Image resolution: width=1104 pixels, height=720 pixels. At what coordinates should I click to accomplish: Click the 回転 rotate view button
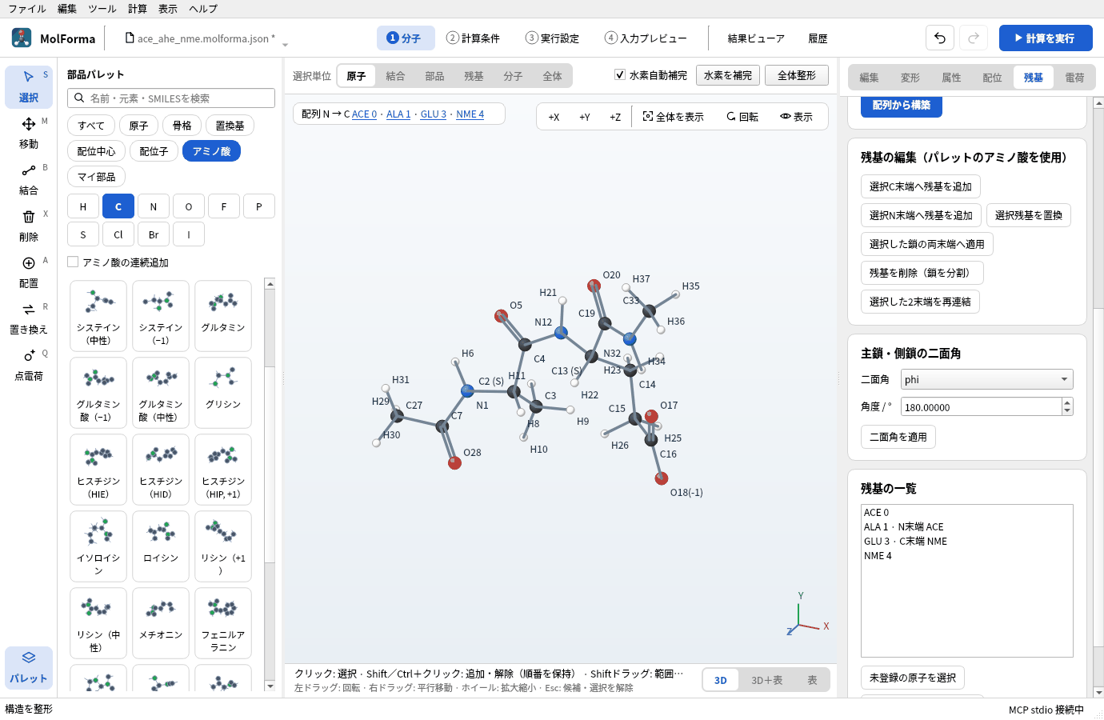(x=742, y=117)
